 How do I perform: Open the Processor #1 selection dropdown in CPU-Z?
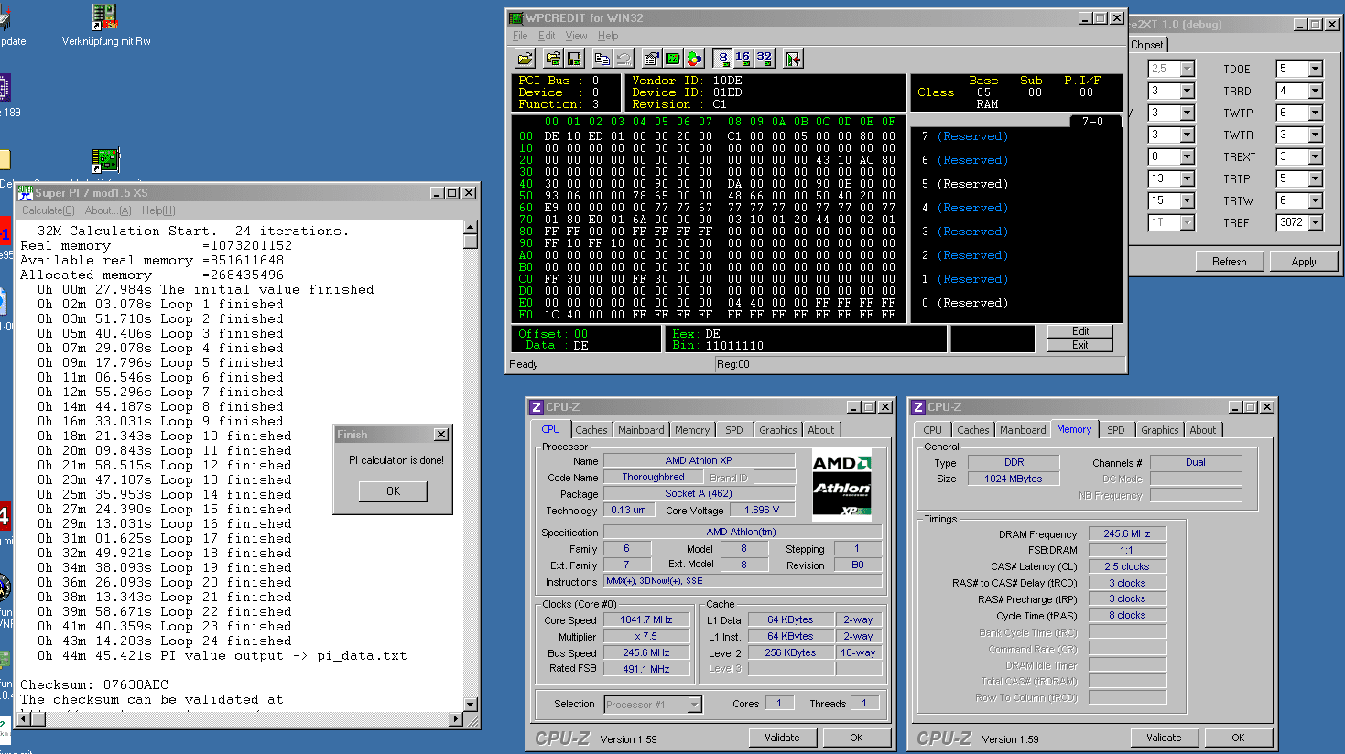[694, 705]
